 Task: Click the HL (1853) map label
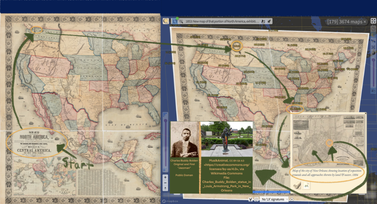[x=175, y=25]
